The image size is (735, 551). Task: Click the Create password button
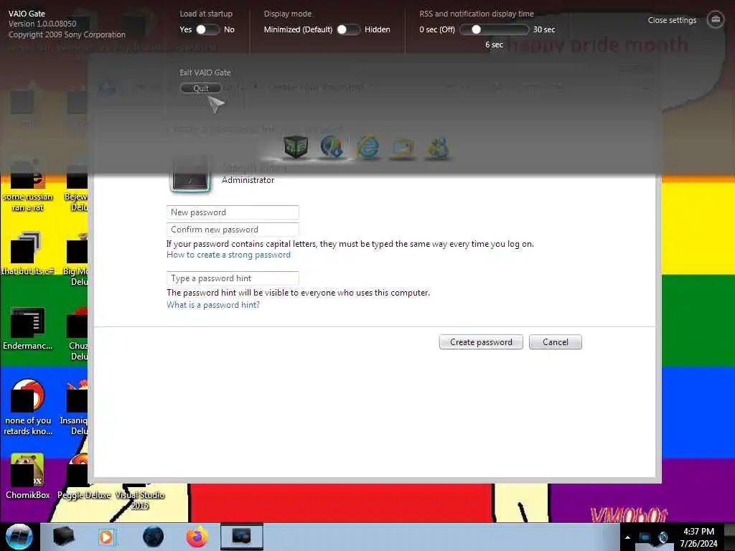pyautogui.click(x=481, y=342)
